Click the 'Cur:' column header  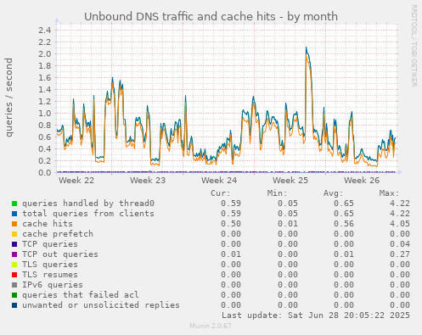221,193
